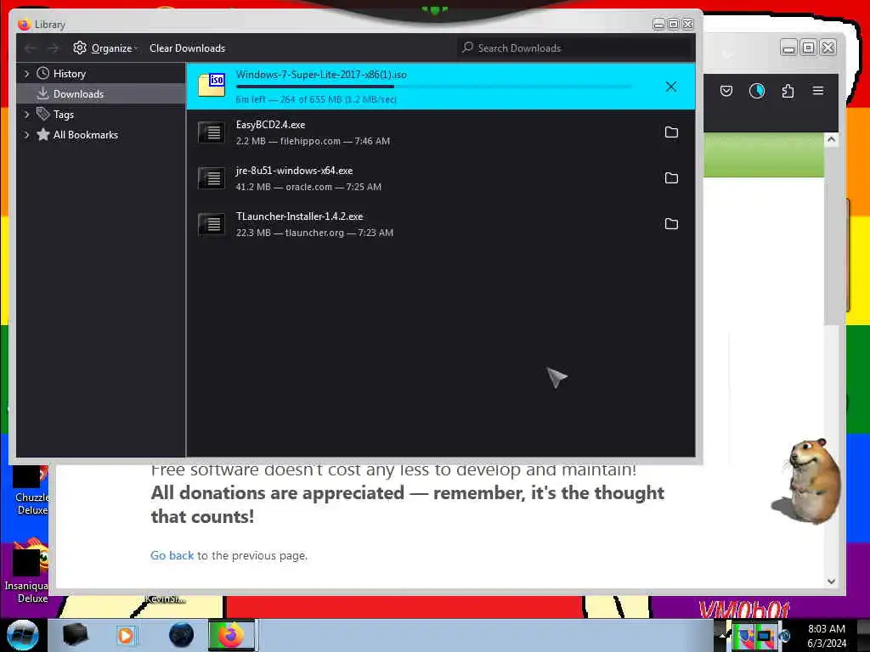Viewport: 870px width, 652px height.
Task: Open the Firefox Extensions puzzle icon
Action: coord(788,91)
